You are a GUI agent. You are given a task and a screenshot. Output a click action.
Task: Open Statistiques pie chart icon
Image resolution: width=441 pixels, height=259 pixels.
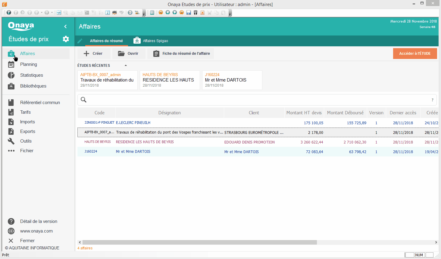[x=11, y=75]
